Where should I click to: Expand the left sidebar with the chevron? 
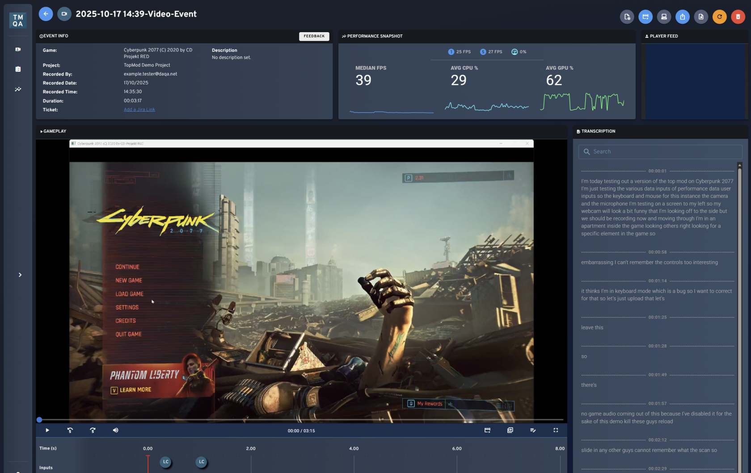(20, 275)
